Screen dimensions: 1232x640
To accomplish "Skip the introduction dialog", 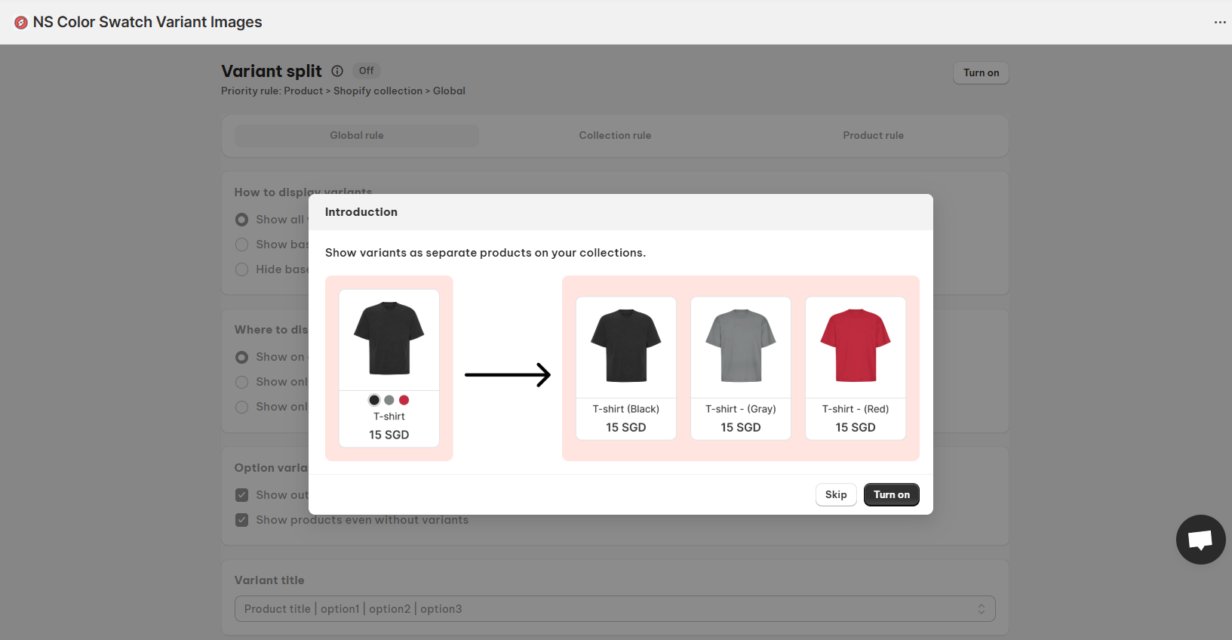I will tap(836, 495).
